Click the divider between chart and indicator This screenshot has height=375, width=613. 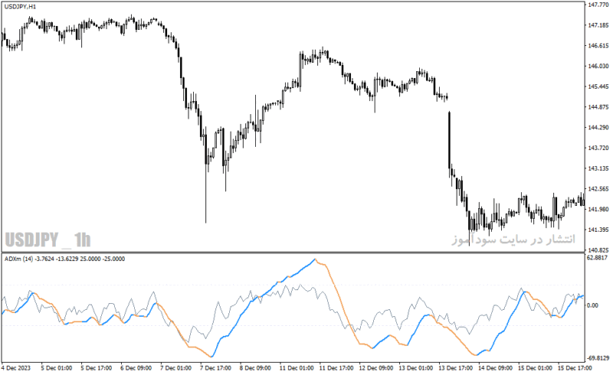293,253
